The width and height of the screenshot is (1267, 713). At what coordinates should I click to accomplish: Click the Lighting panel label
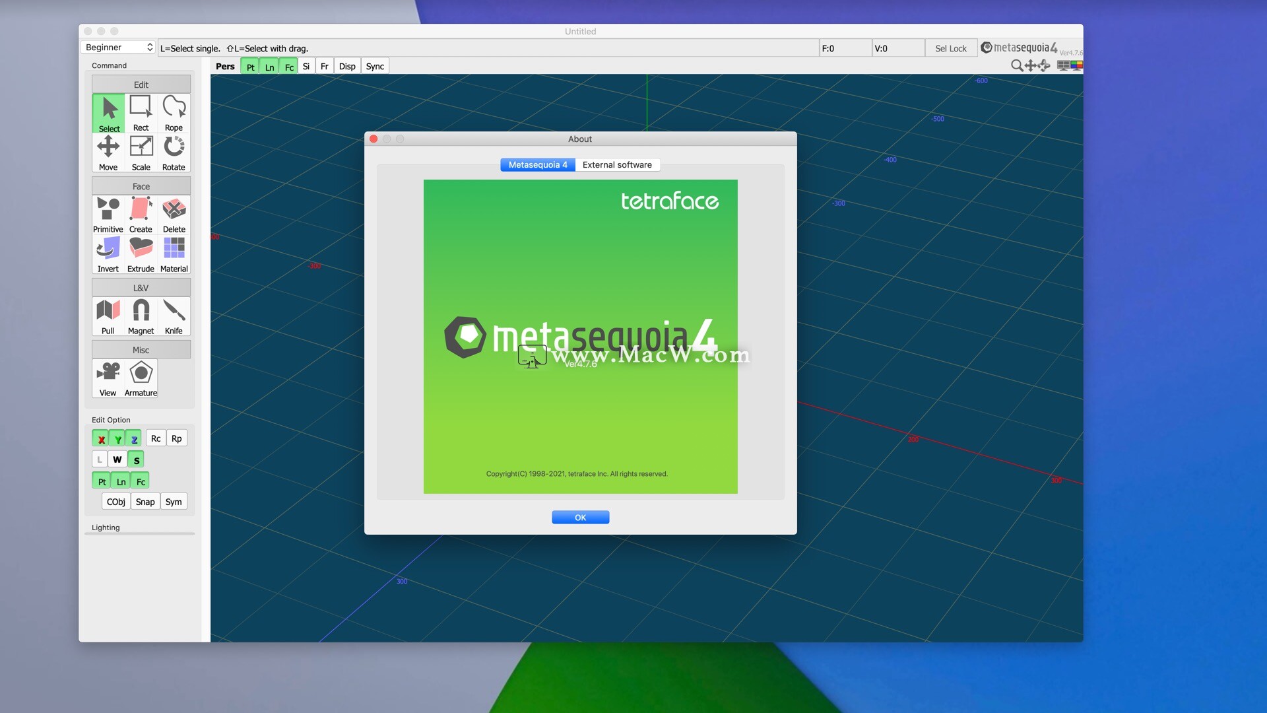[x=106, y=527]
